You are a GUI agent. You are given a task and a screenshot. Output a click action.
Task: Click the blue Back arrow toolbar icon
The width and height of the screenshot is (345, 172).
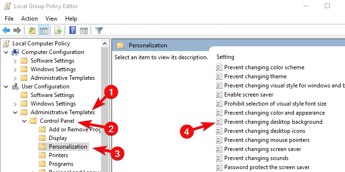(x=6, y=30)
